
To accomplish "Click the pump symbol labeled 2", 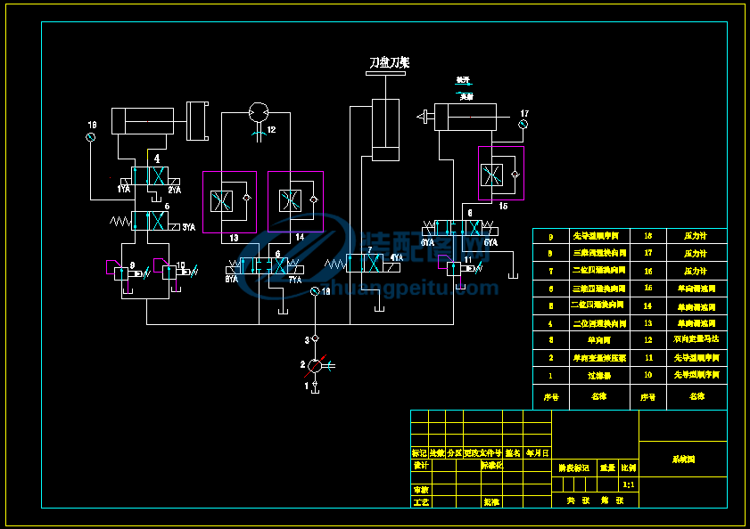I will click(315, 366).
